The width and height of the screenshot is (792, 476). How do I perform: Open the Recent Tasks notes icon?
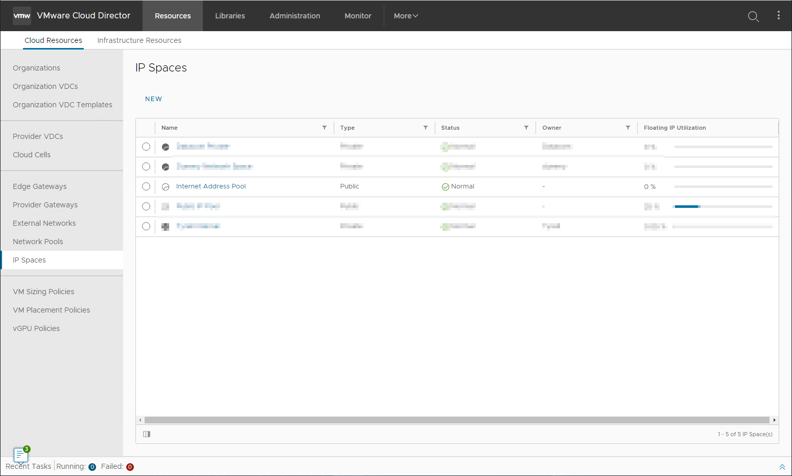tap(21, 454)
